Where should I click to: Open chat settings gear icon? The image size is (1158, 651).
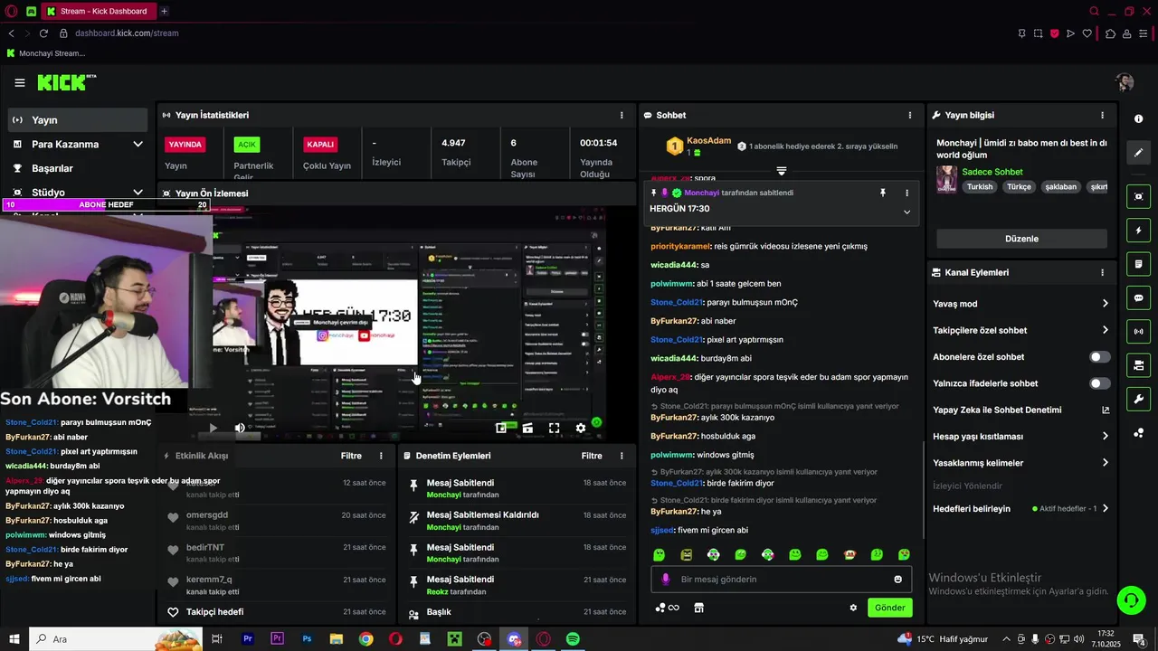coord(853,608)
